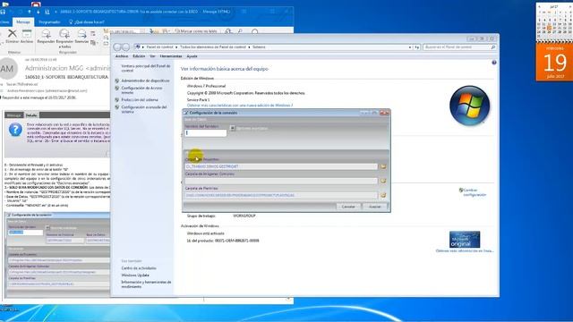
Task: Browse folder for Carpeta de Plantillas
Action: (383, 195)
